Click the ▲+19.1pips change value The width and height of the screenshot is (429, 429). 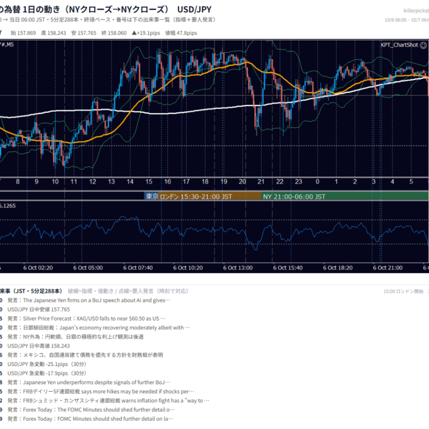(146, 33)
